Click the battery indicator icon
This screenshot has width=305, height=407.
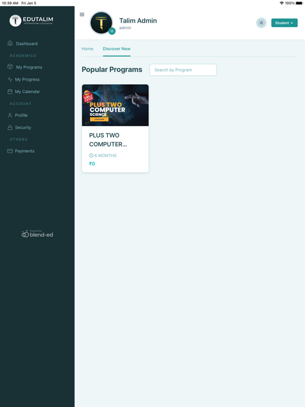pos(299,3)
